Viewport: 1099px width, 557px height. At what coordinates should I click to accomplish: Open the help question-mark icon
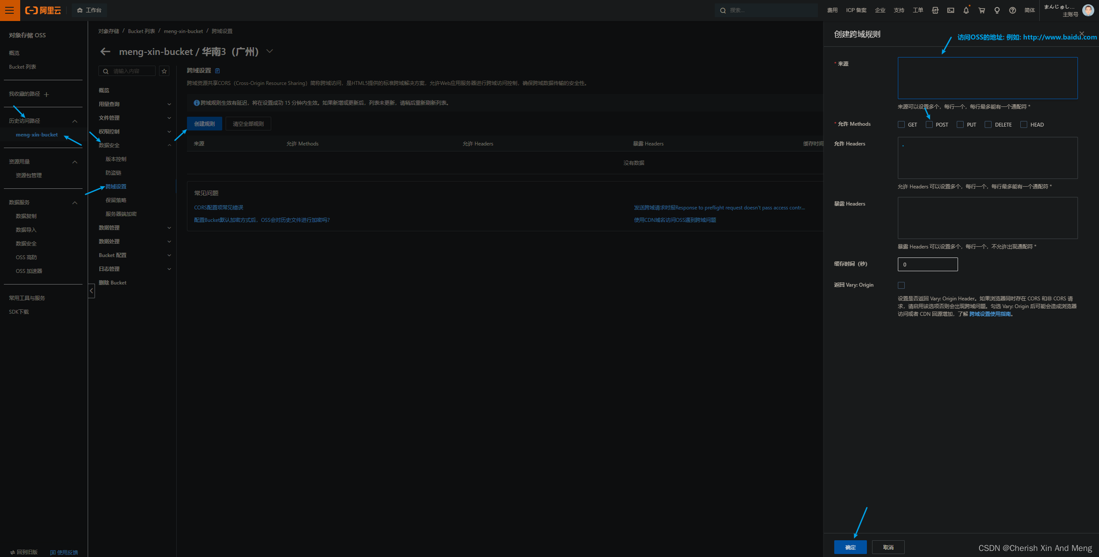click(1012, 10)
